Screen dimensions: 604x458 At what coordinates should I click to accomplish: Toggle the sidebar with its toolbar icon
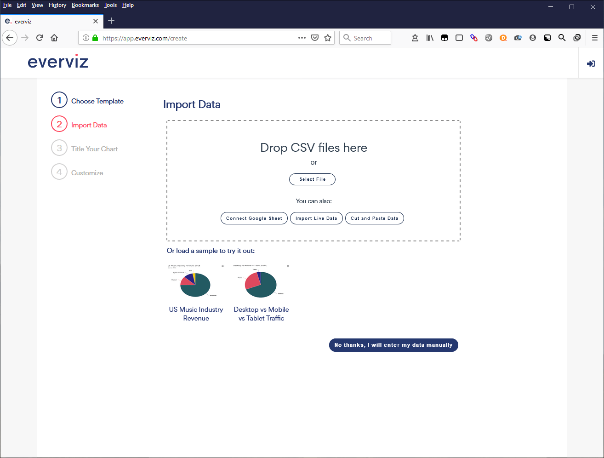click(x=459, y=37)
